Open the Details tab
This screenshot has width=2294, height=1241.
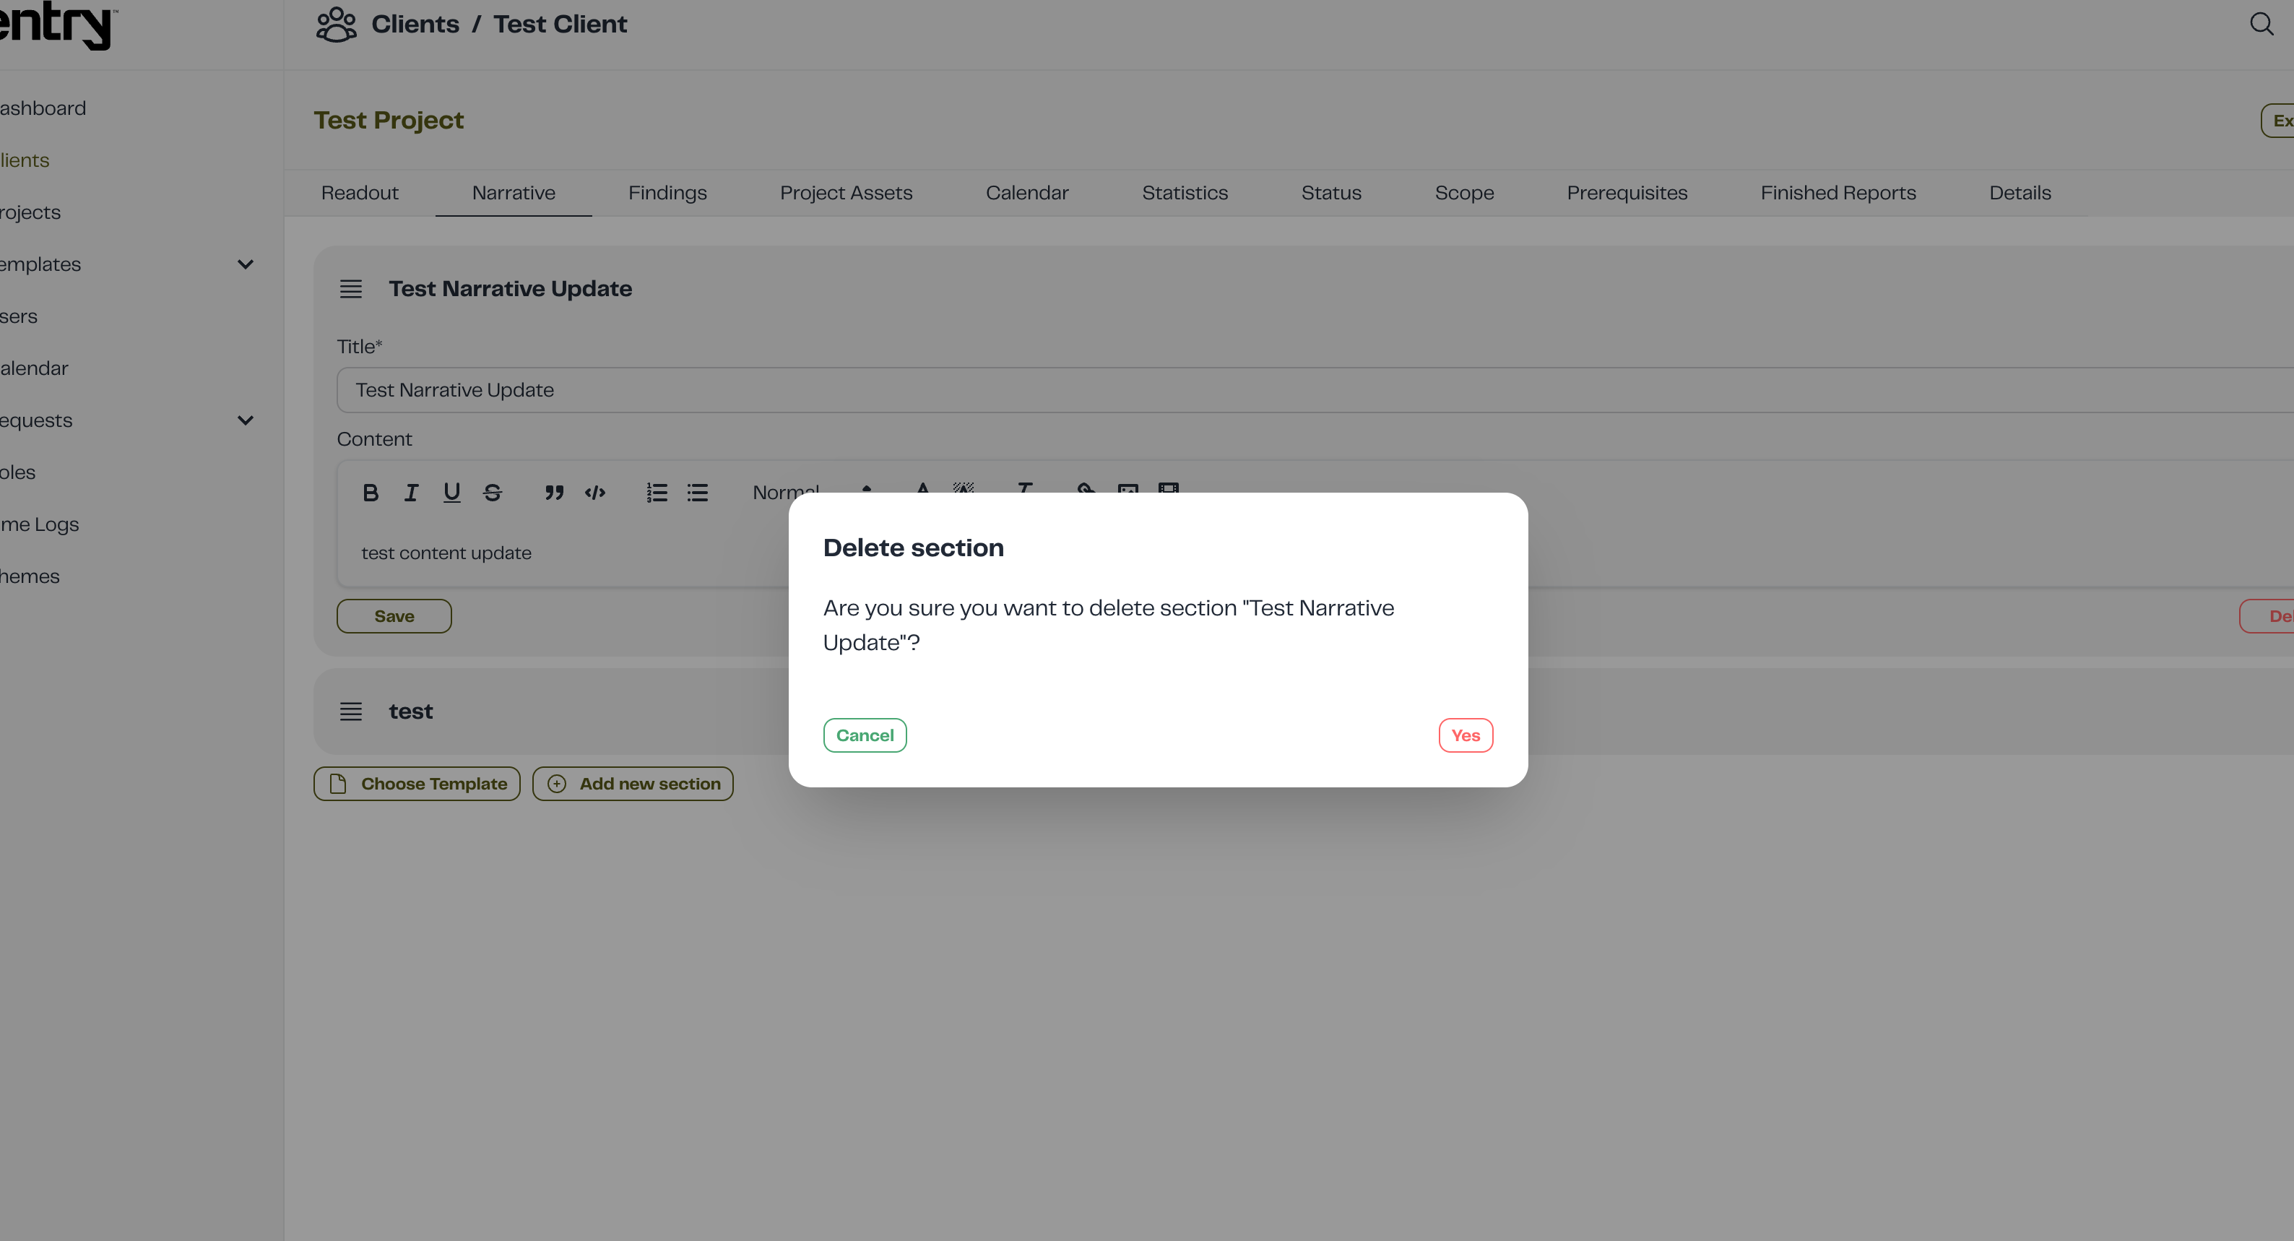2020,192
